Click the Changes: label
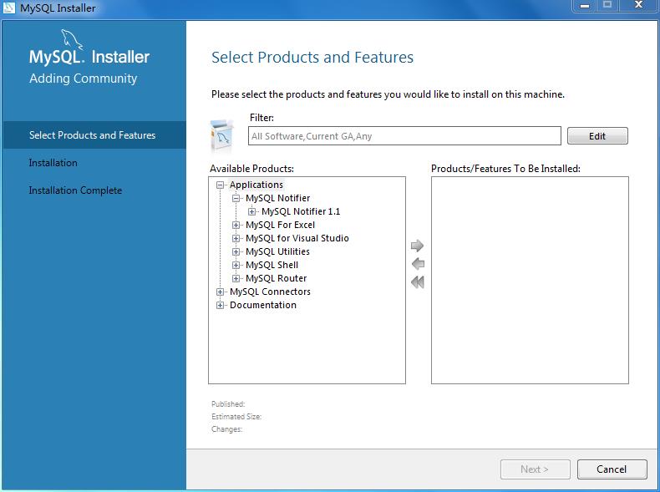Viewport: 660px width, 492px height. (227, 429)
